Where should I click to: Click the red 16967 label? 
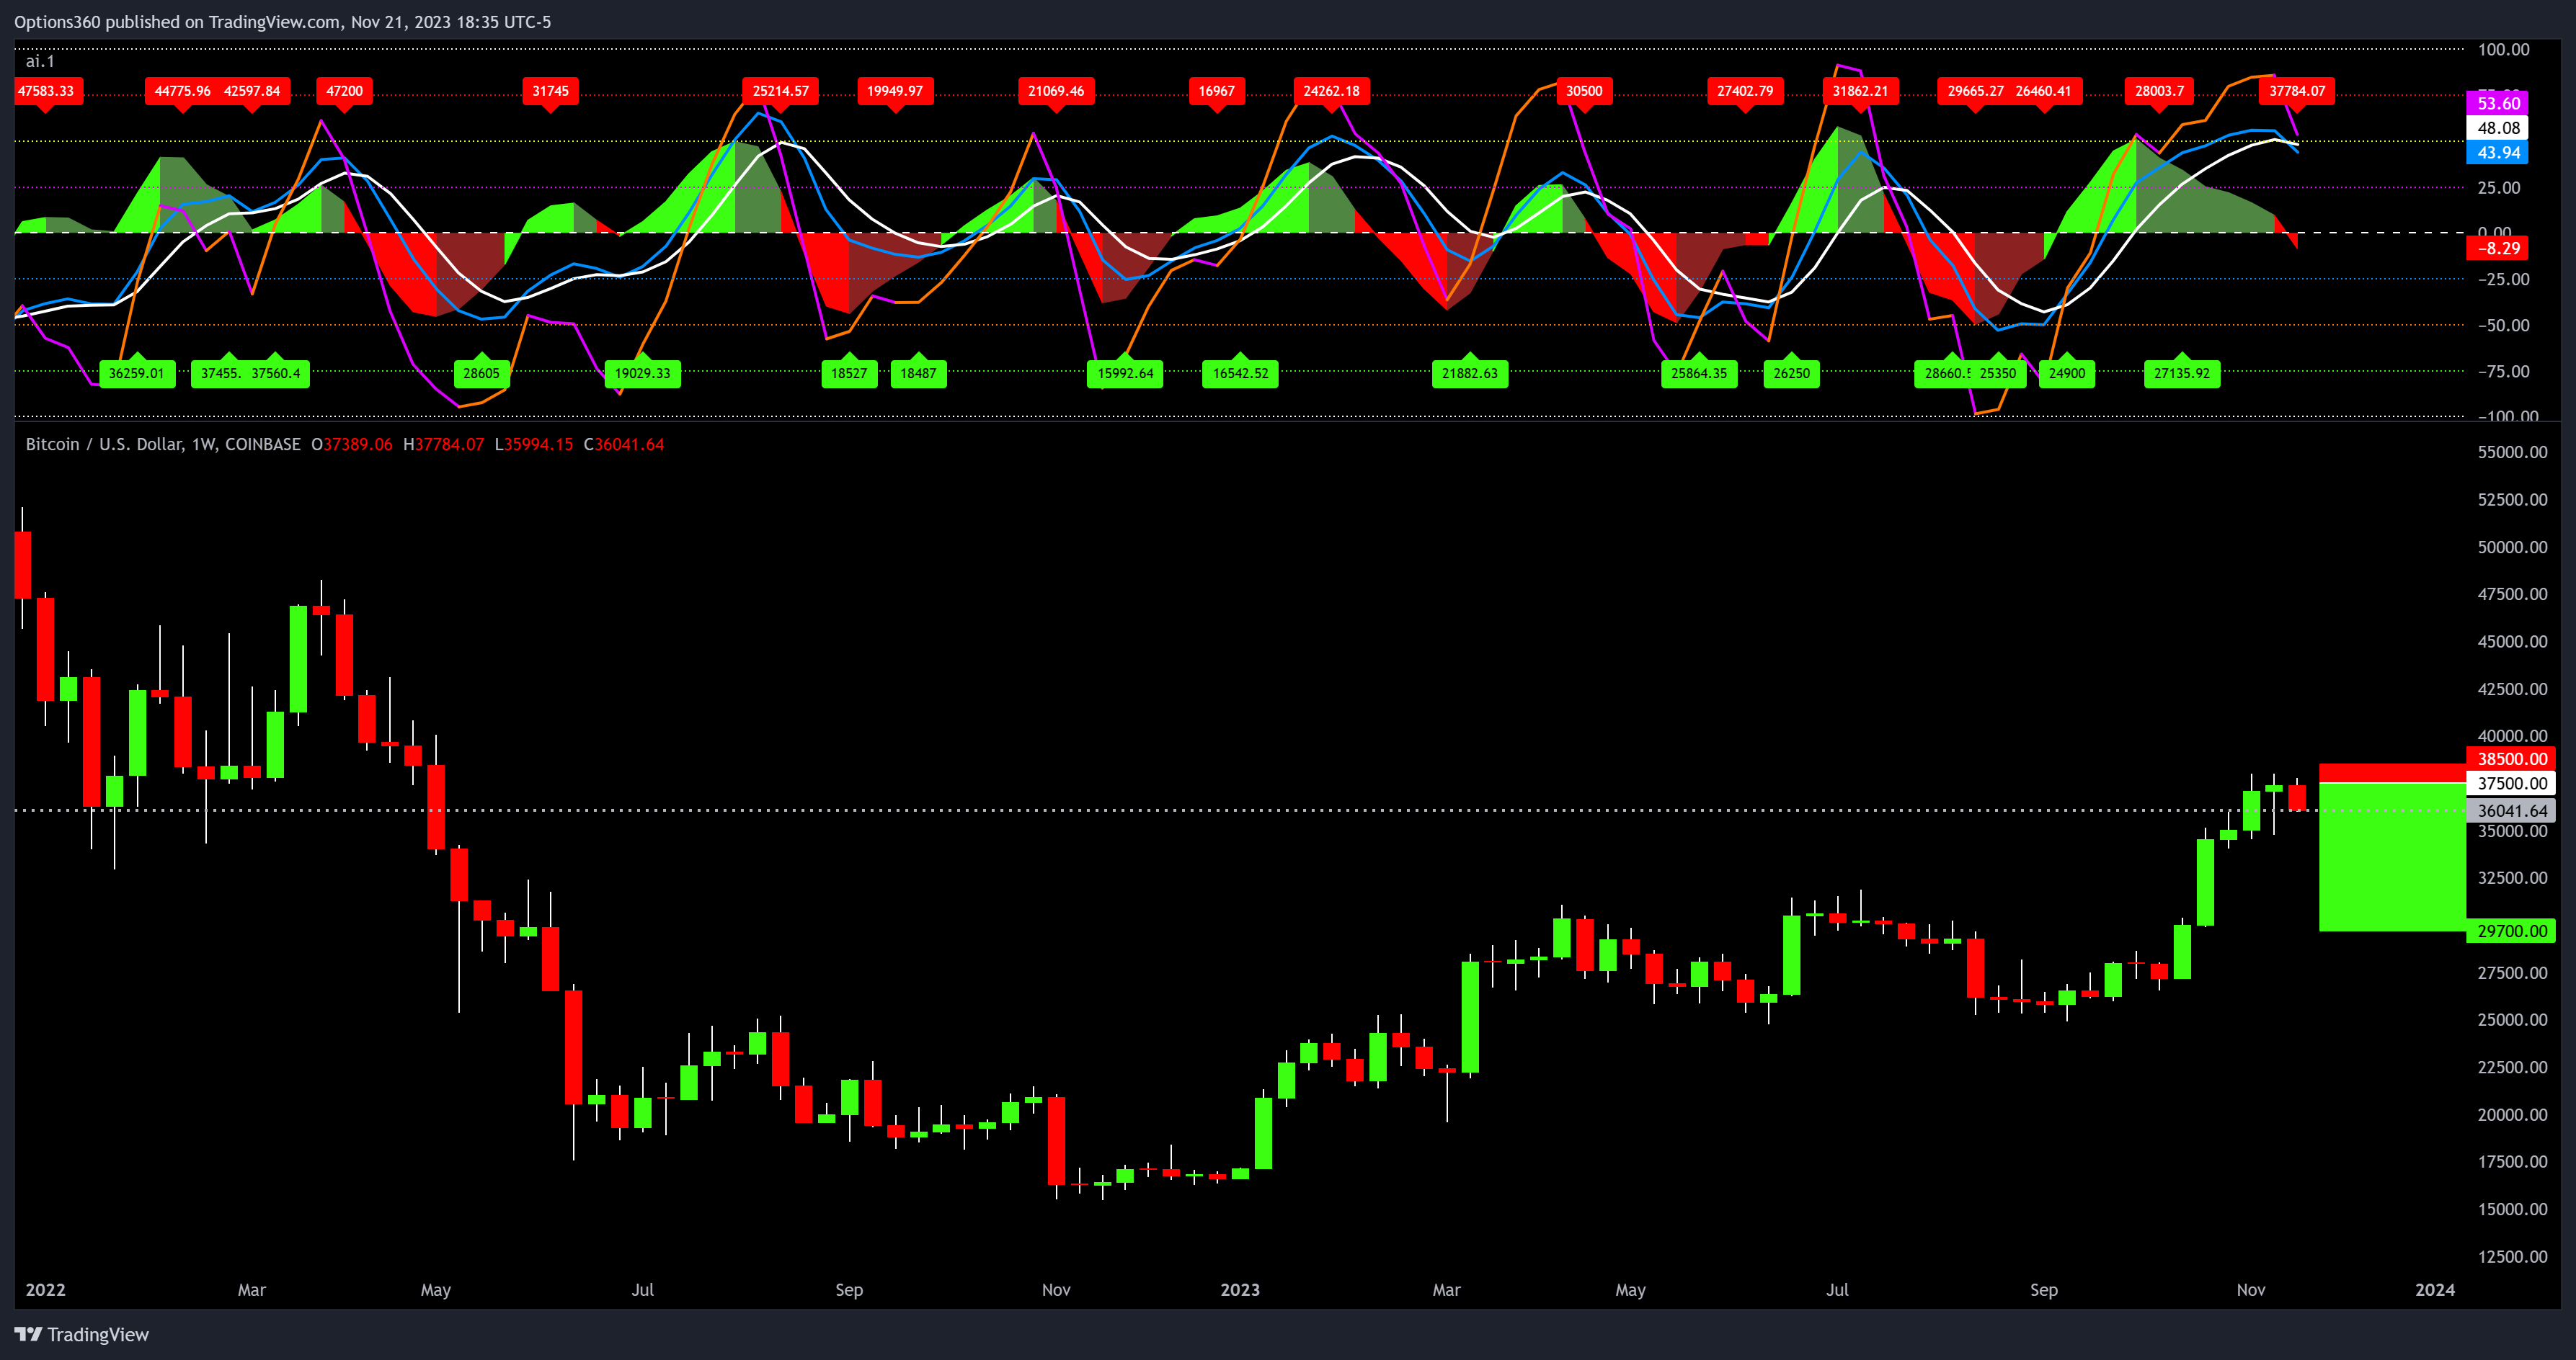click(1216, 91)
